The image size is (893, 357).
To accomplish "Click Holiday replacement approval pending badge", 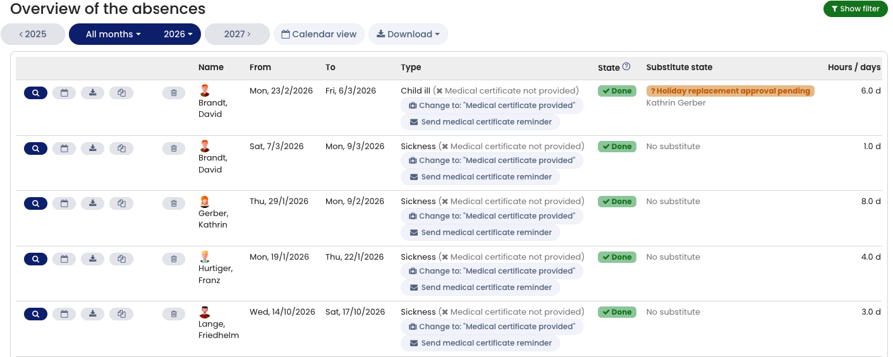I will (730, 91).
